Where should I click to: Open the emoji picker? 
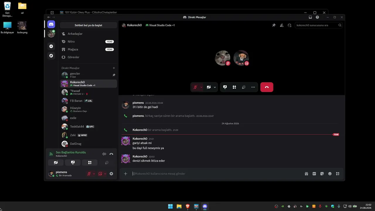click(330, 174)
